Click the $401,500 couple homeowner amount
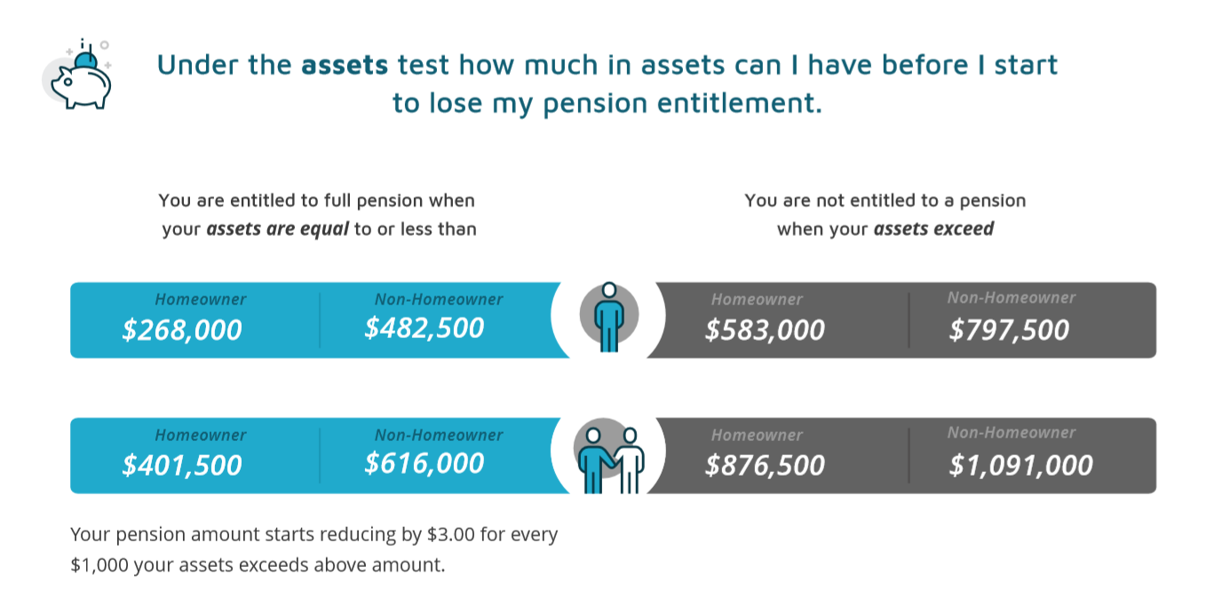This screenshot has height=598, width=1214. click(x=182, y=465)
